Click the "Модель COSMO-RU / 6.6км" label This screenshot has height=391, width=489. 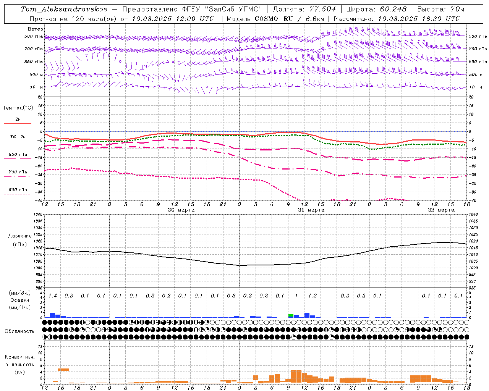[275, 19]
